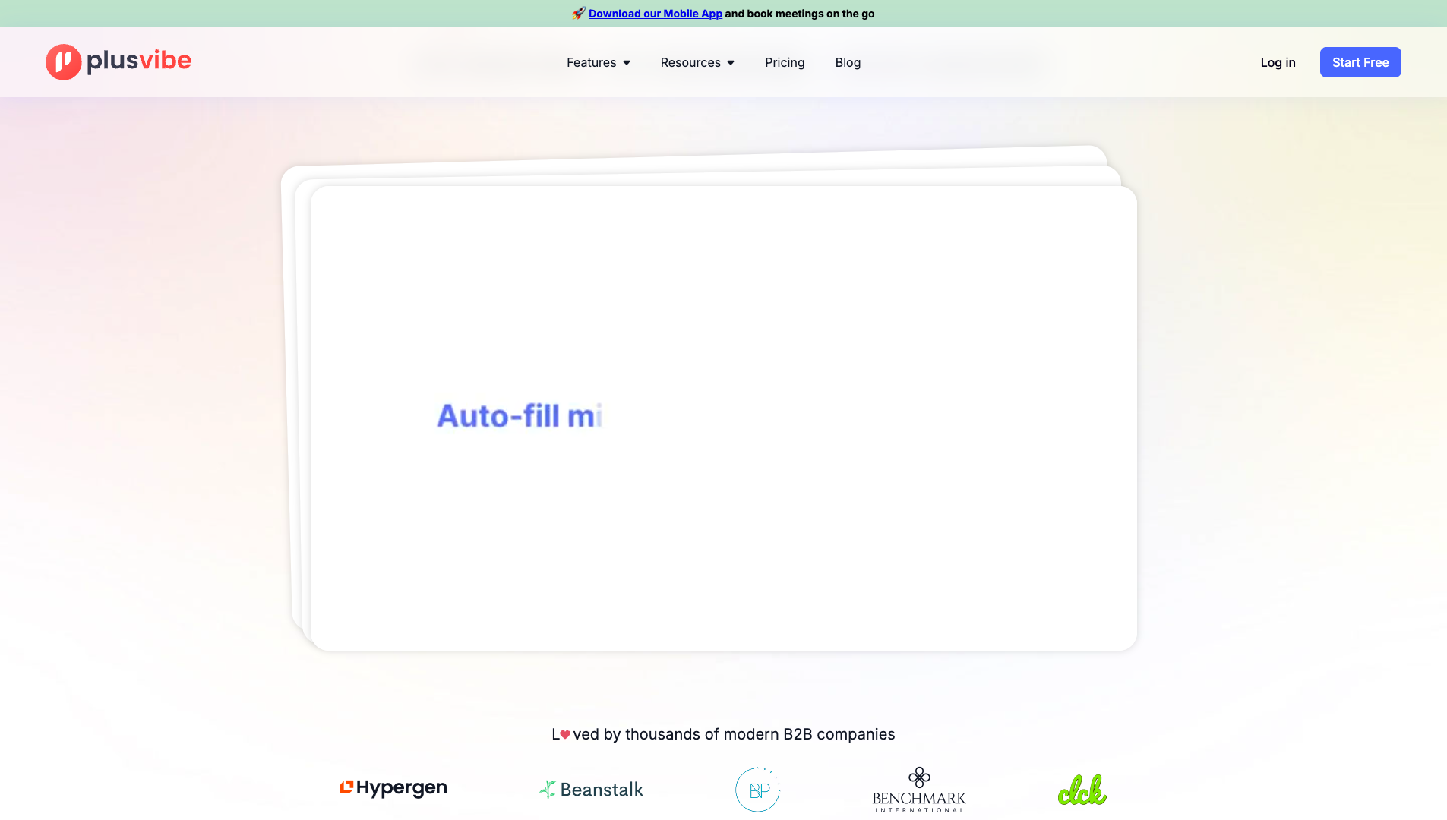Image resolution: width=1447 pixels, height=820 pixels.
Task: Open the Pricing page
Action: 785,62
